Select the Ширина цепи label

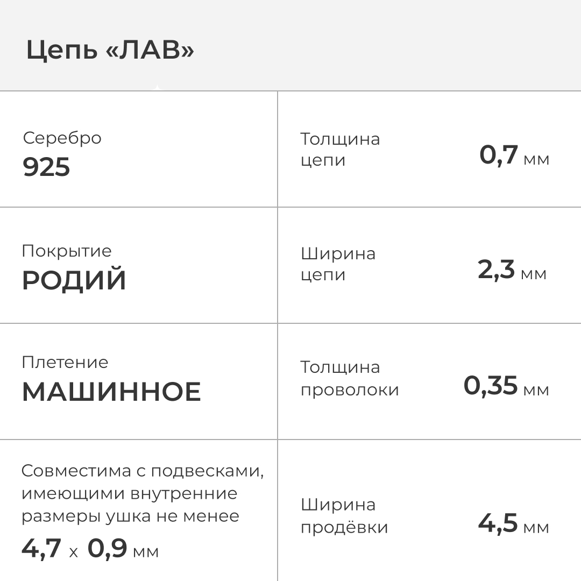(x=338, y=264)
